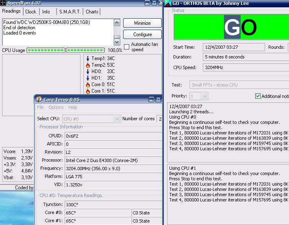Click the 'Found WDC WD2500KS-00MJB0' log line
Image resolution: width=289 pixels, height=225 pixels.
(x=46, y=22)
